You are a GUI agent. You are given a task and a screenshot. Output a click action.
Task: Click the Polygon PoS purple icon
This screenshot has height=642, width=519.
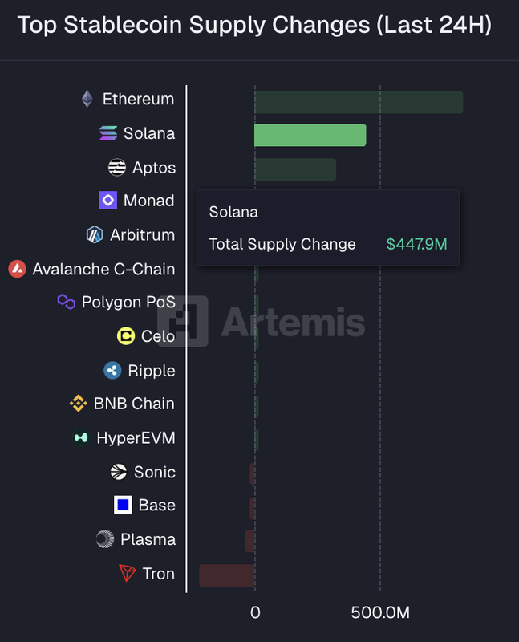[x=66, y=302]
